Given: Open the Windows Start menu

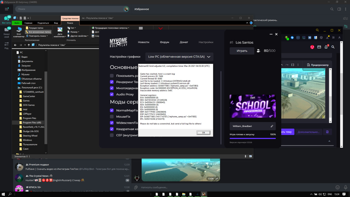Looking at the screenshot, I should point(3,194).
